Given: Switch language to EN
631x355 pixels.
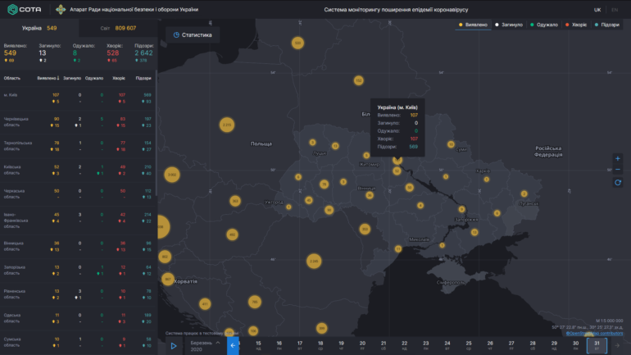Looking at the screenshot, I should [615, 9].
